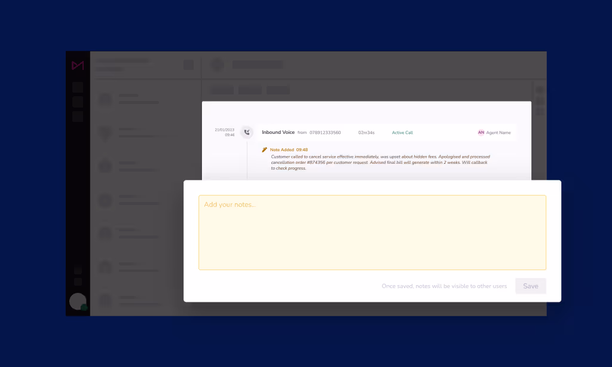612x367 pixels.
Task: Click the user avatar in the sidebar
Action: tap(78, 301)
